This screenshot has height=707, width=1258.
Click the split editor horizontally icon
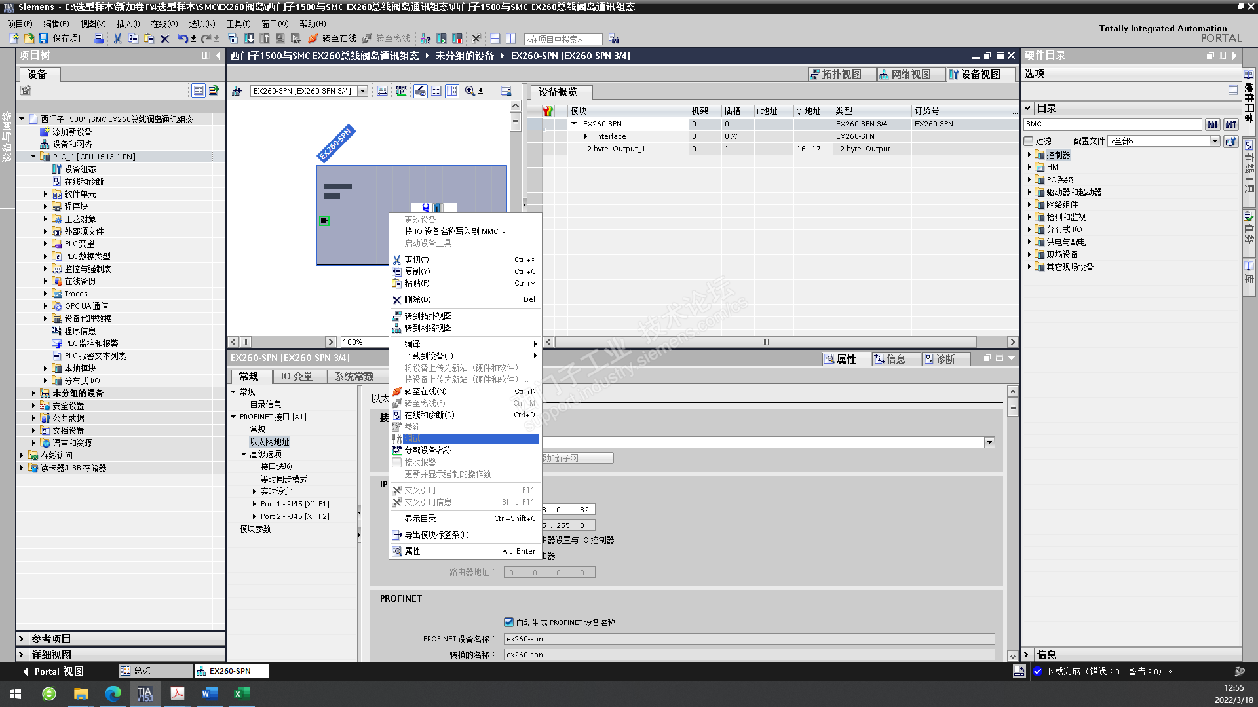(x=495, y=39)
